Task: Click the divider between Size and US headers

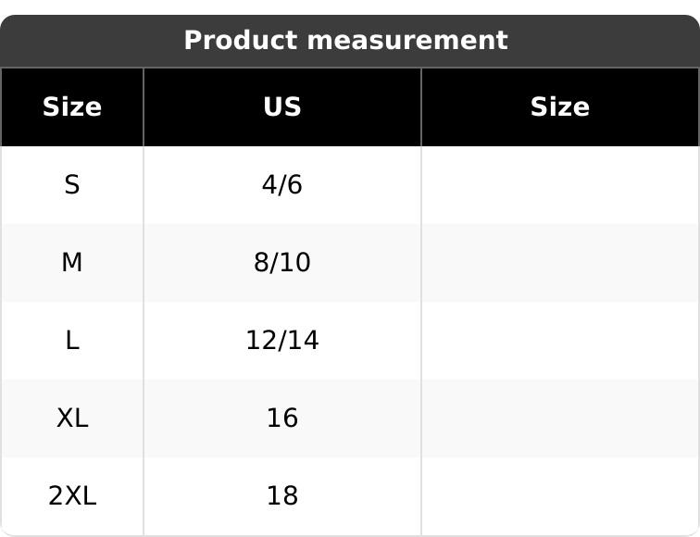Action: click(x=144, y=107)
